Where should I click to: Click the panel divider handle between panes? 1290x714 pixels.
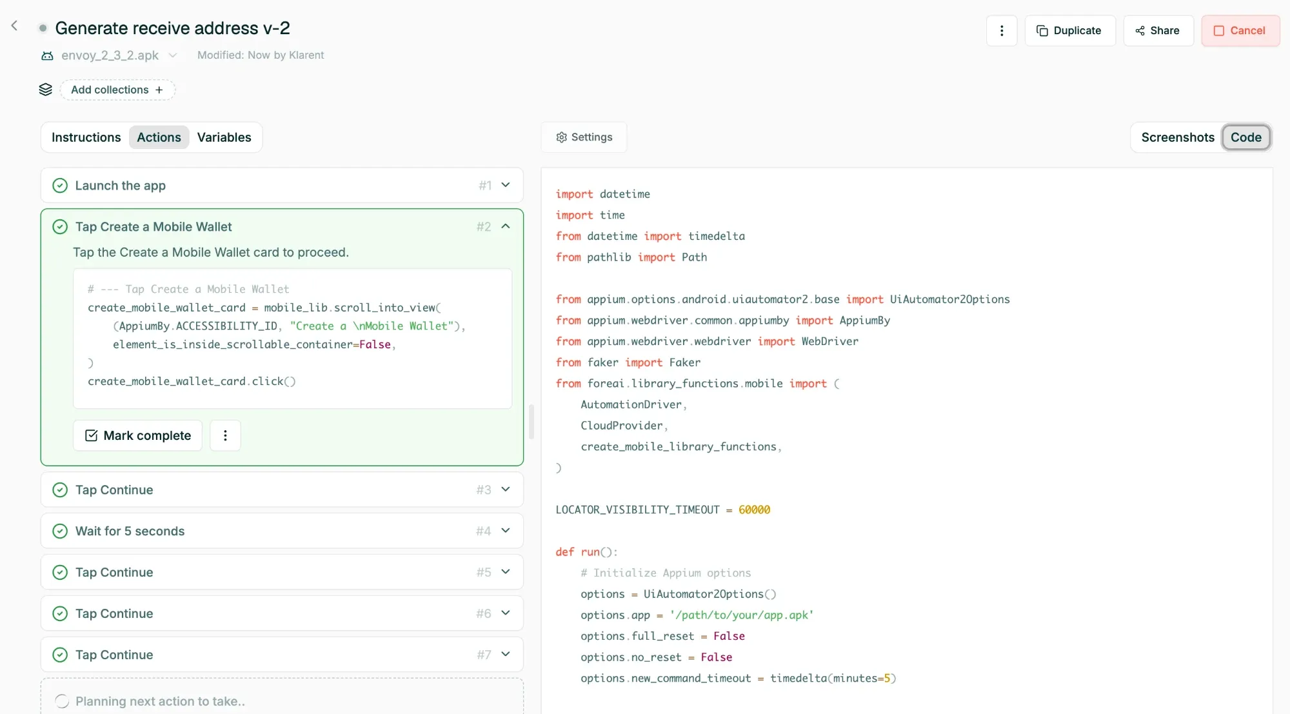(x=531, y=422)
